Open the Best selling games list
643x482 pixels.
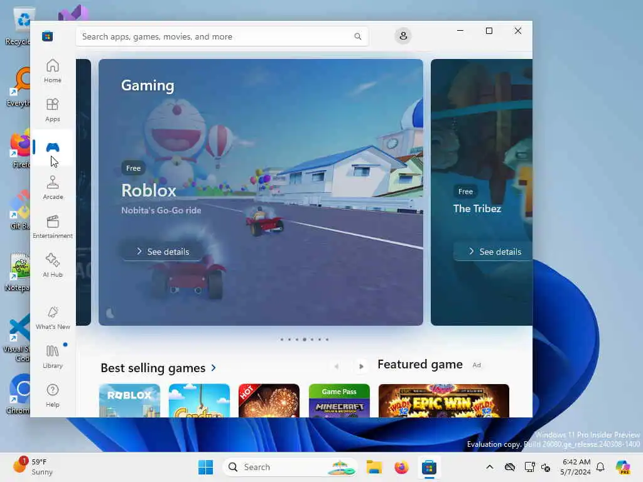click(153, 368)
